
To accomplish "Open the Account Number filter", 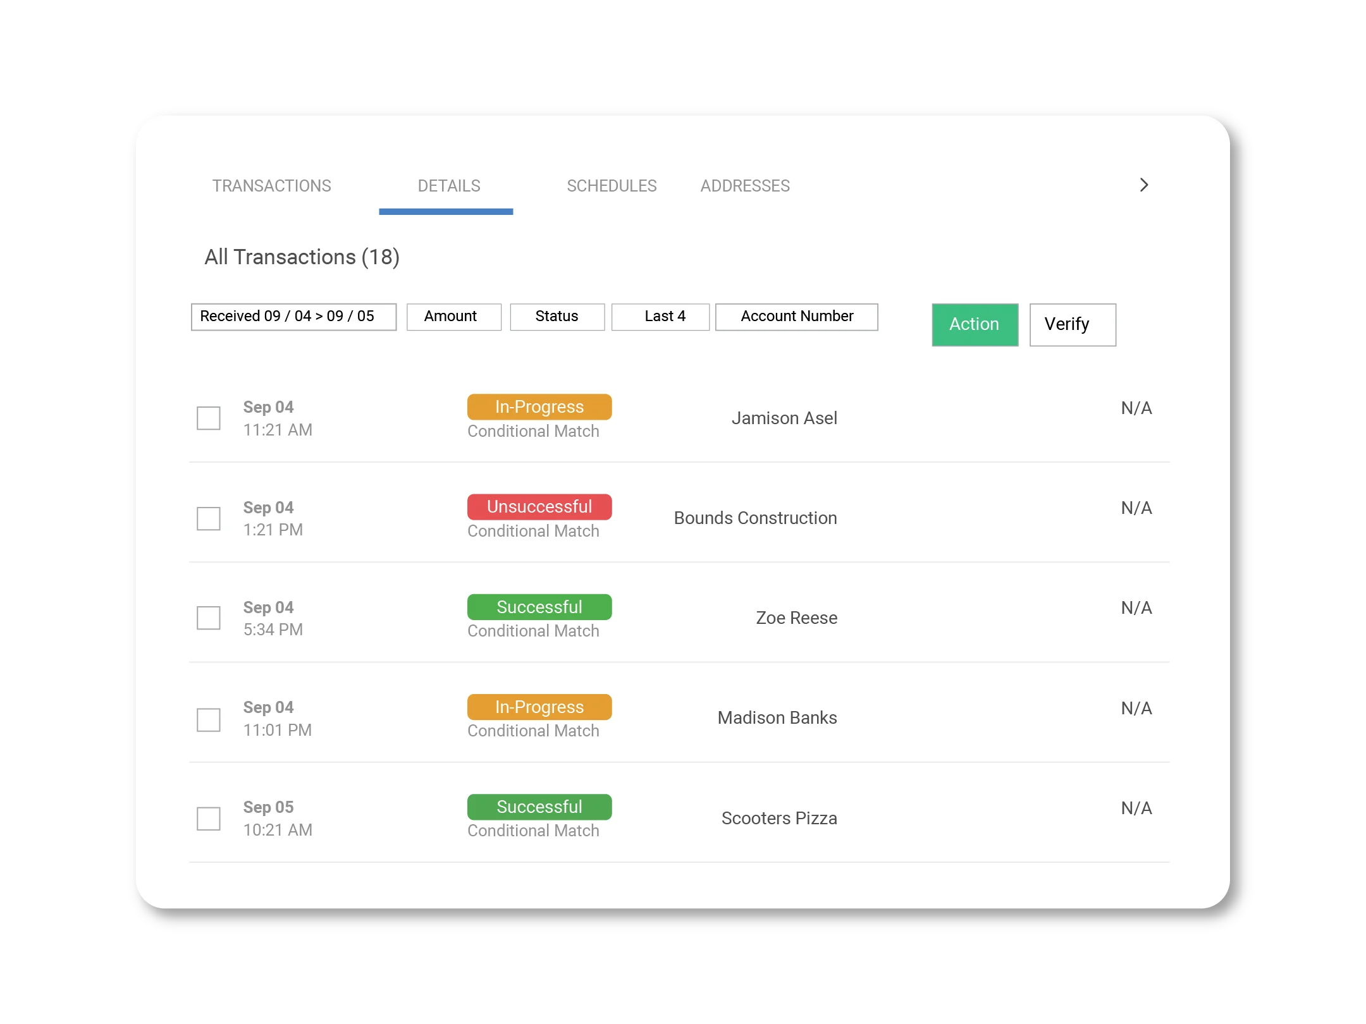I will point(796,317).
